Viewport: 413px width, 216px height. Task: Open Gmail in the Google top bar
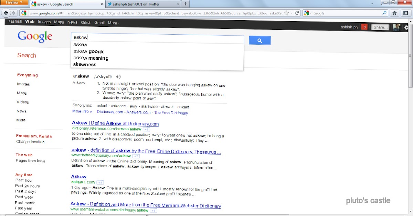[99, 23]
